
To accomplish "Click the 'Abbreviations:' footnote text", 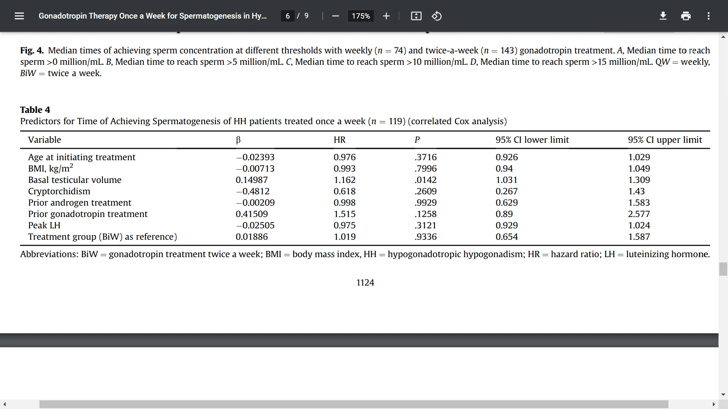I will pos(49,254).
